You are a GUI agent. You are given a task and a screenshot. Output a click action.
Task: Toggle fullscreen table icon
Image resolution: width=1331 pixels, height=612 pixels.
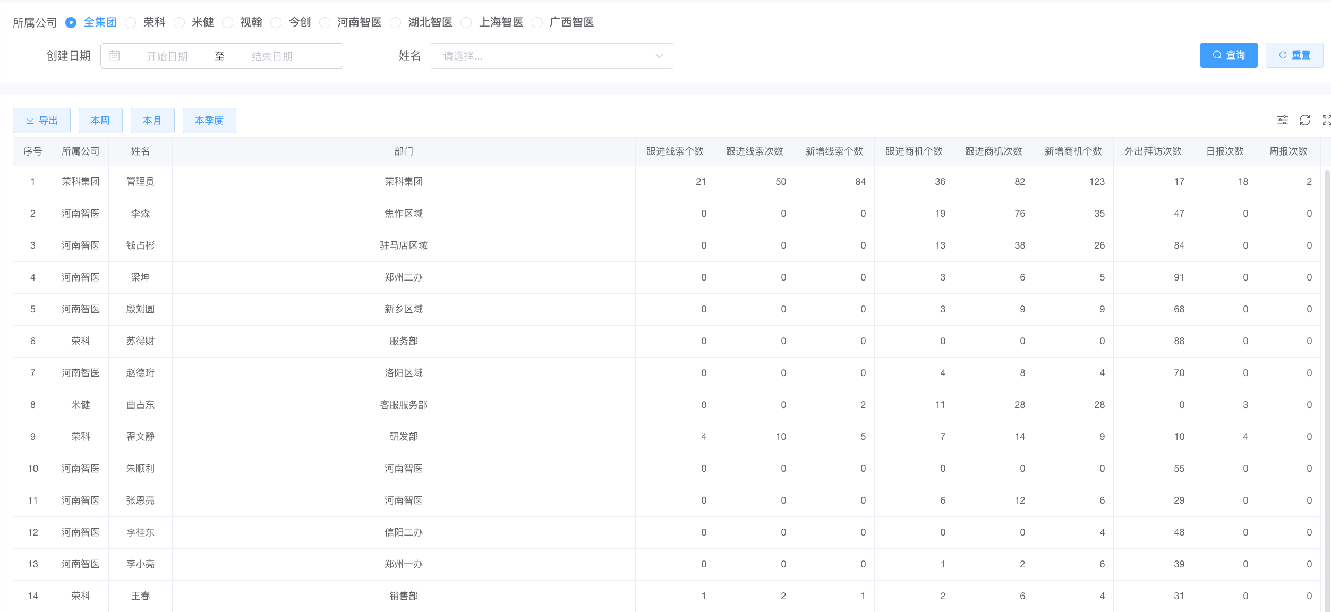pos(1326,120)
